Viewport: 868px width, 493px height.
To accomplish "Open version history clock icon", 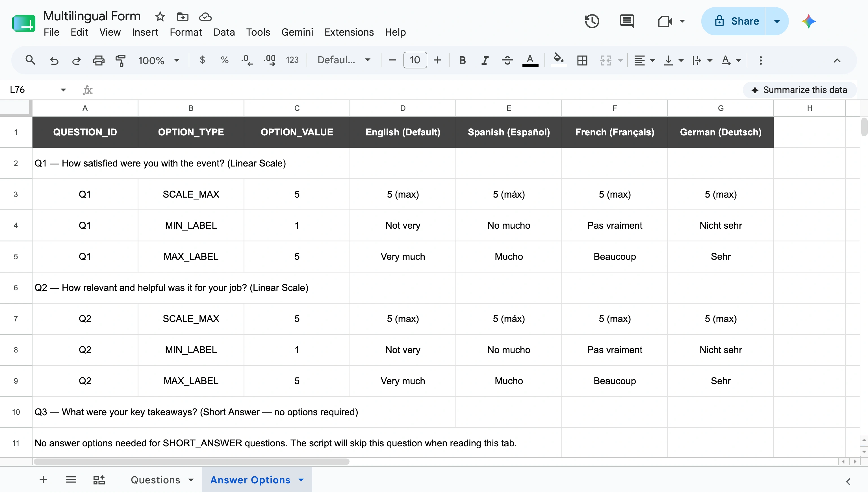I will (592, 21).
